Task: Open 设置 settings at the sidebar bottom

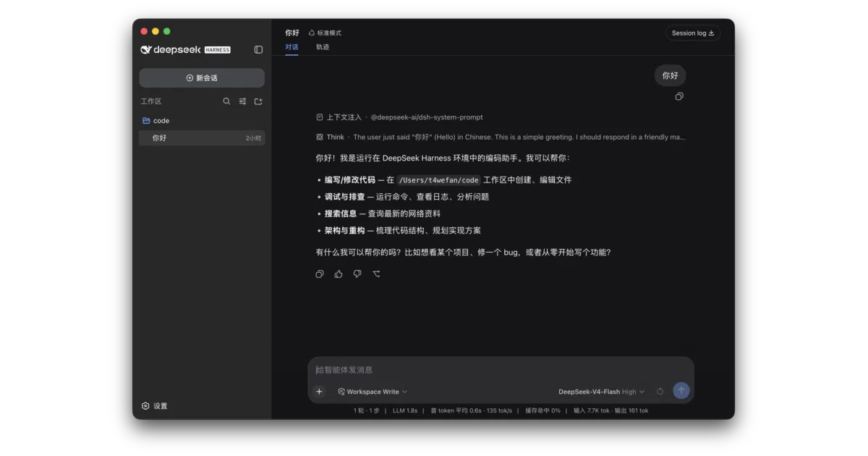Action: coord(155,406)
